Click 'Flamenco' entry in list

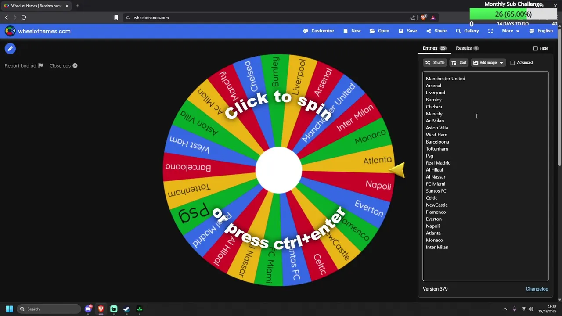pos(436,212)
